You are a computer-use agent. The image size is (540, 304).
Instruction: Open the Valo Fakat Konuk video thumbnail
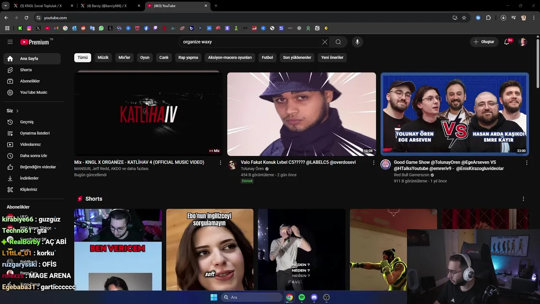(x=302, y=114)
